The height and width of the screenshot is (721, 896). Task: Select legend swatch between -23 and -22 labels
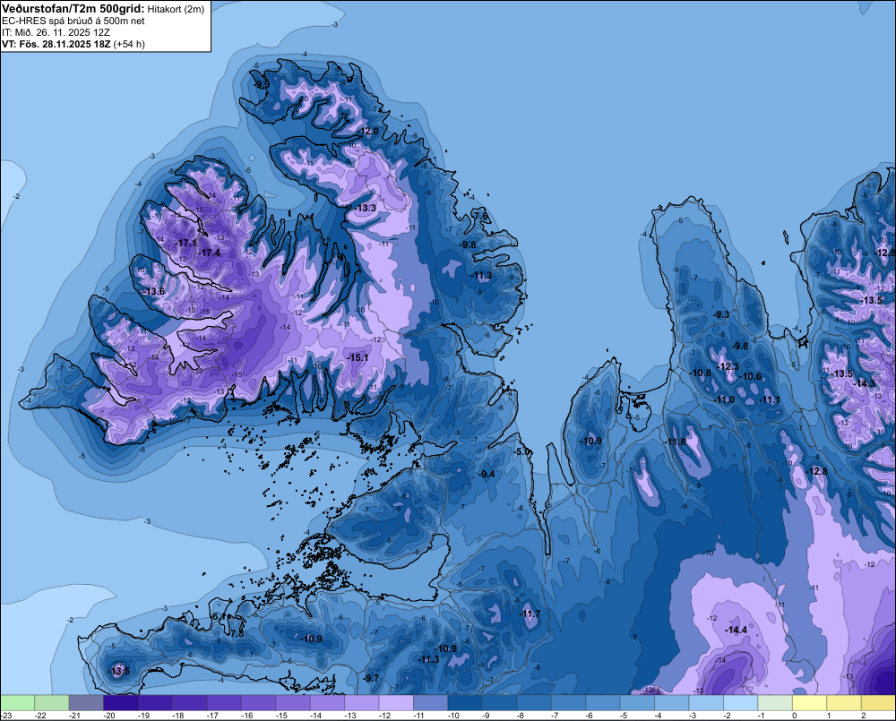tap(17, 702)
